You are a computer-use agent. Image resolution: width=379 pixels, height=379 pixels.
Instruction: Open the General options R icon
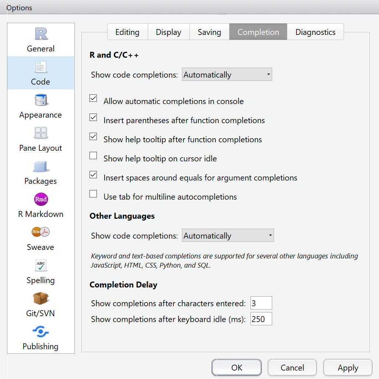(41, 34)
